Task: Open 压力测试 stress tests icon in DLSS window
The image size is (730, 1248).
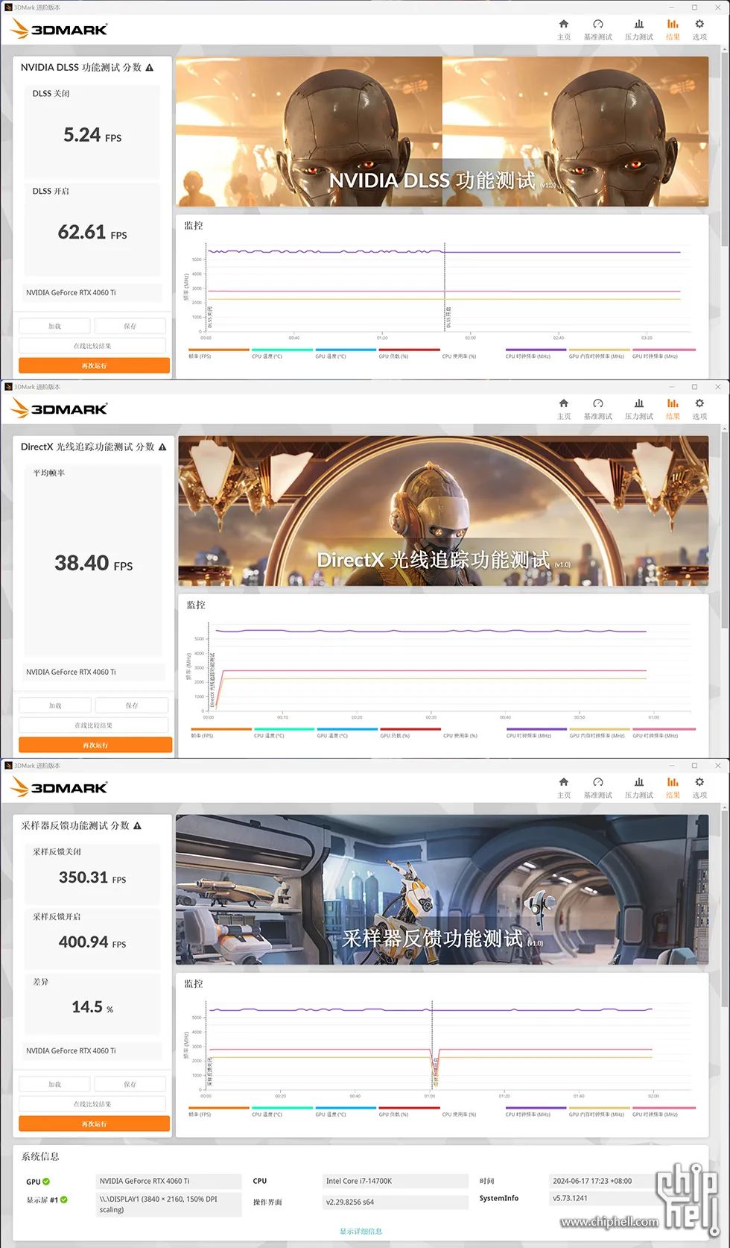Action: pos(638,29)
